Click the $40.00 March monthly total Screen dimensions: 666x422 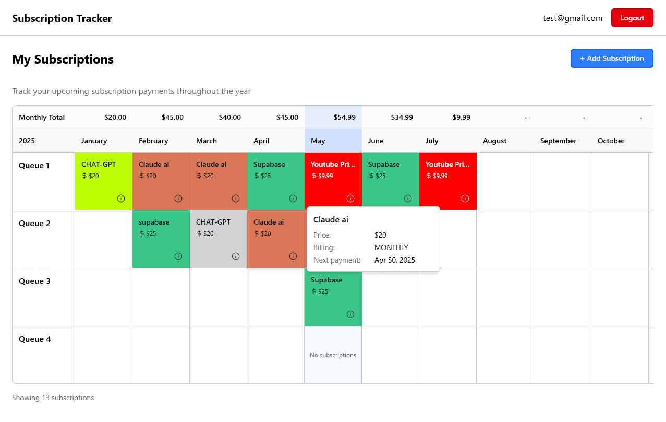point(230,117)
